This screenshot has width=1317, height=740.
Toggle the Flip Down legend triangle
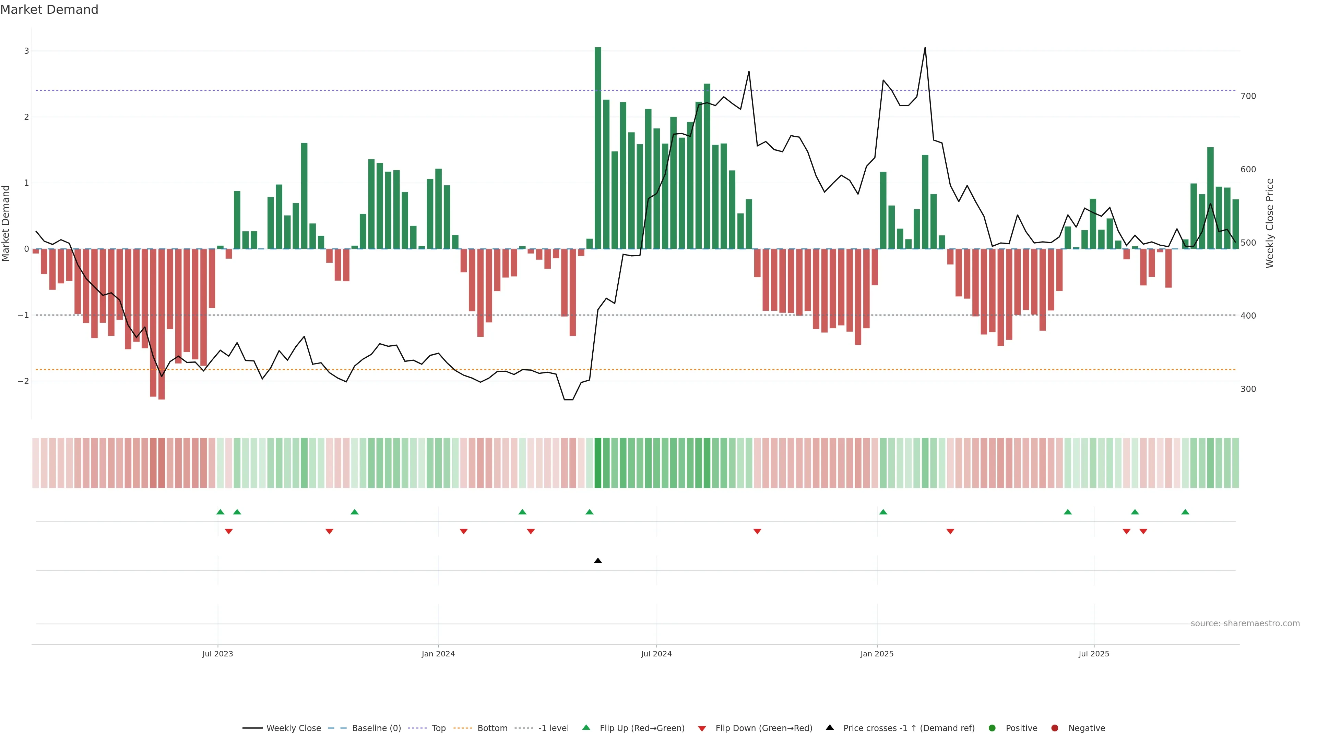[702, 728]
